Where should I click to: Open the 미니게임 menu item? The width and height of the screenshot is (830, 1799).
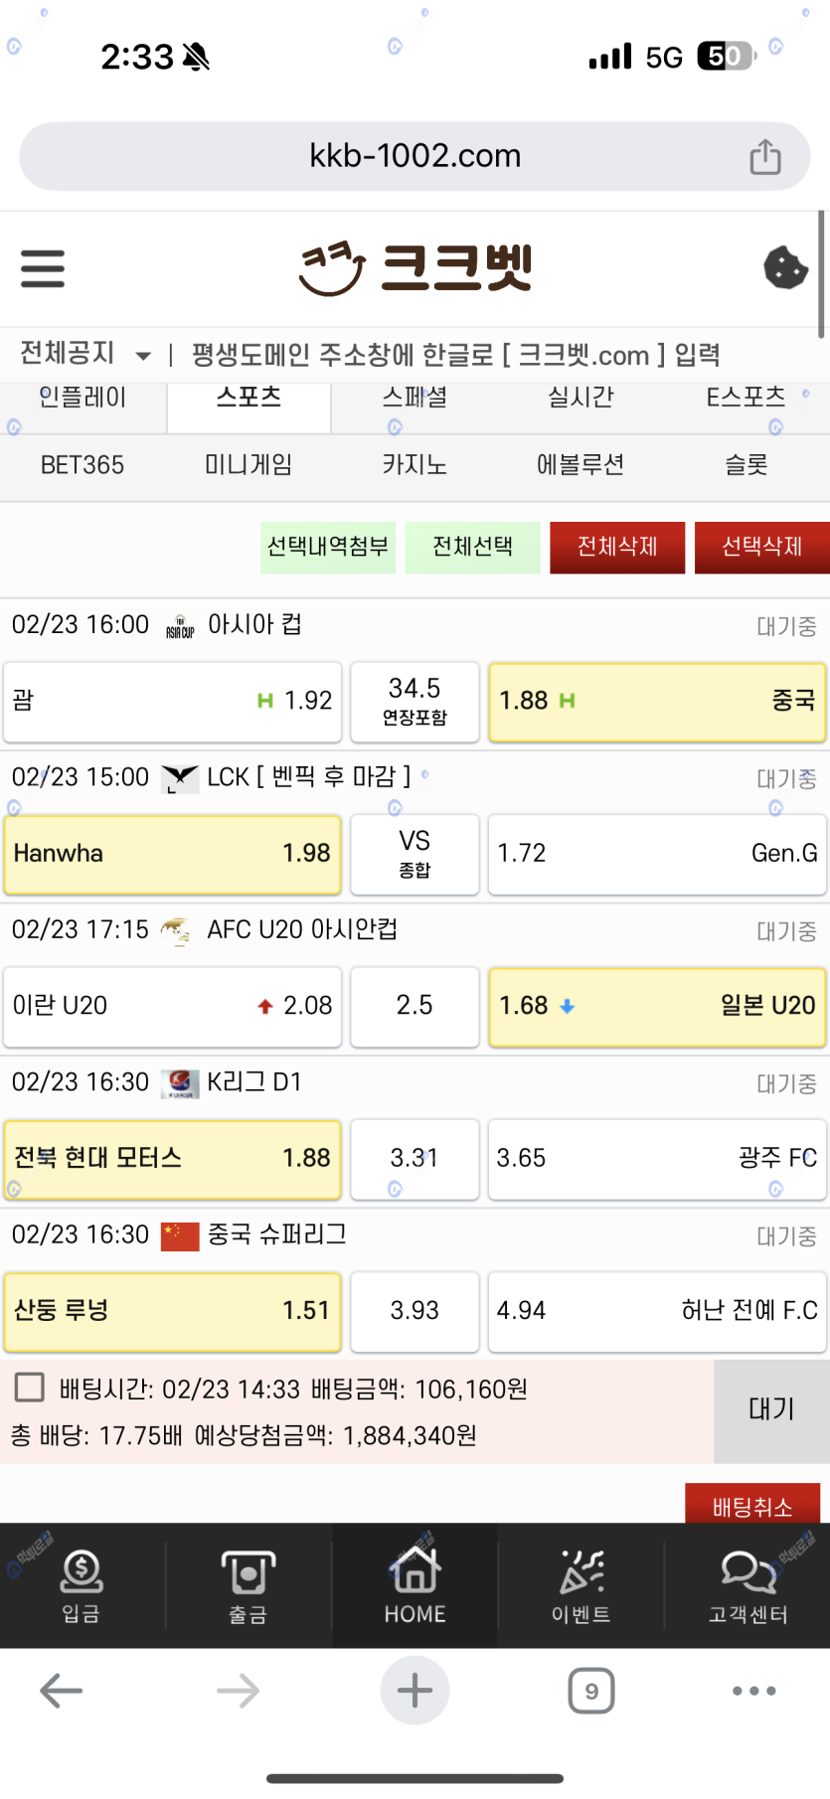[249, 465]
